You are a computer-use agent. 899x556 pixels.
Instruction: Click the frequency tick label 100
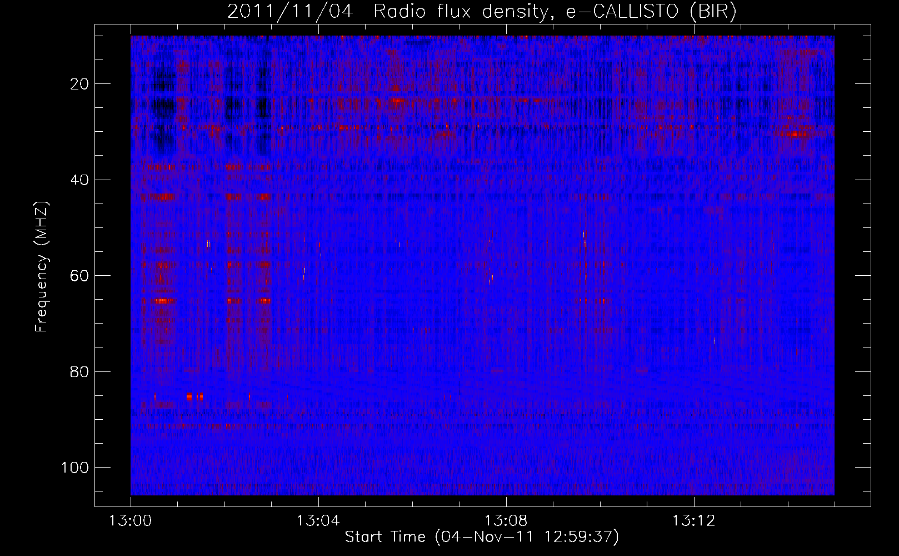(x=76, y=468)
